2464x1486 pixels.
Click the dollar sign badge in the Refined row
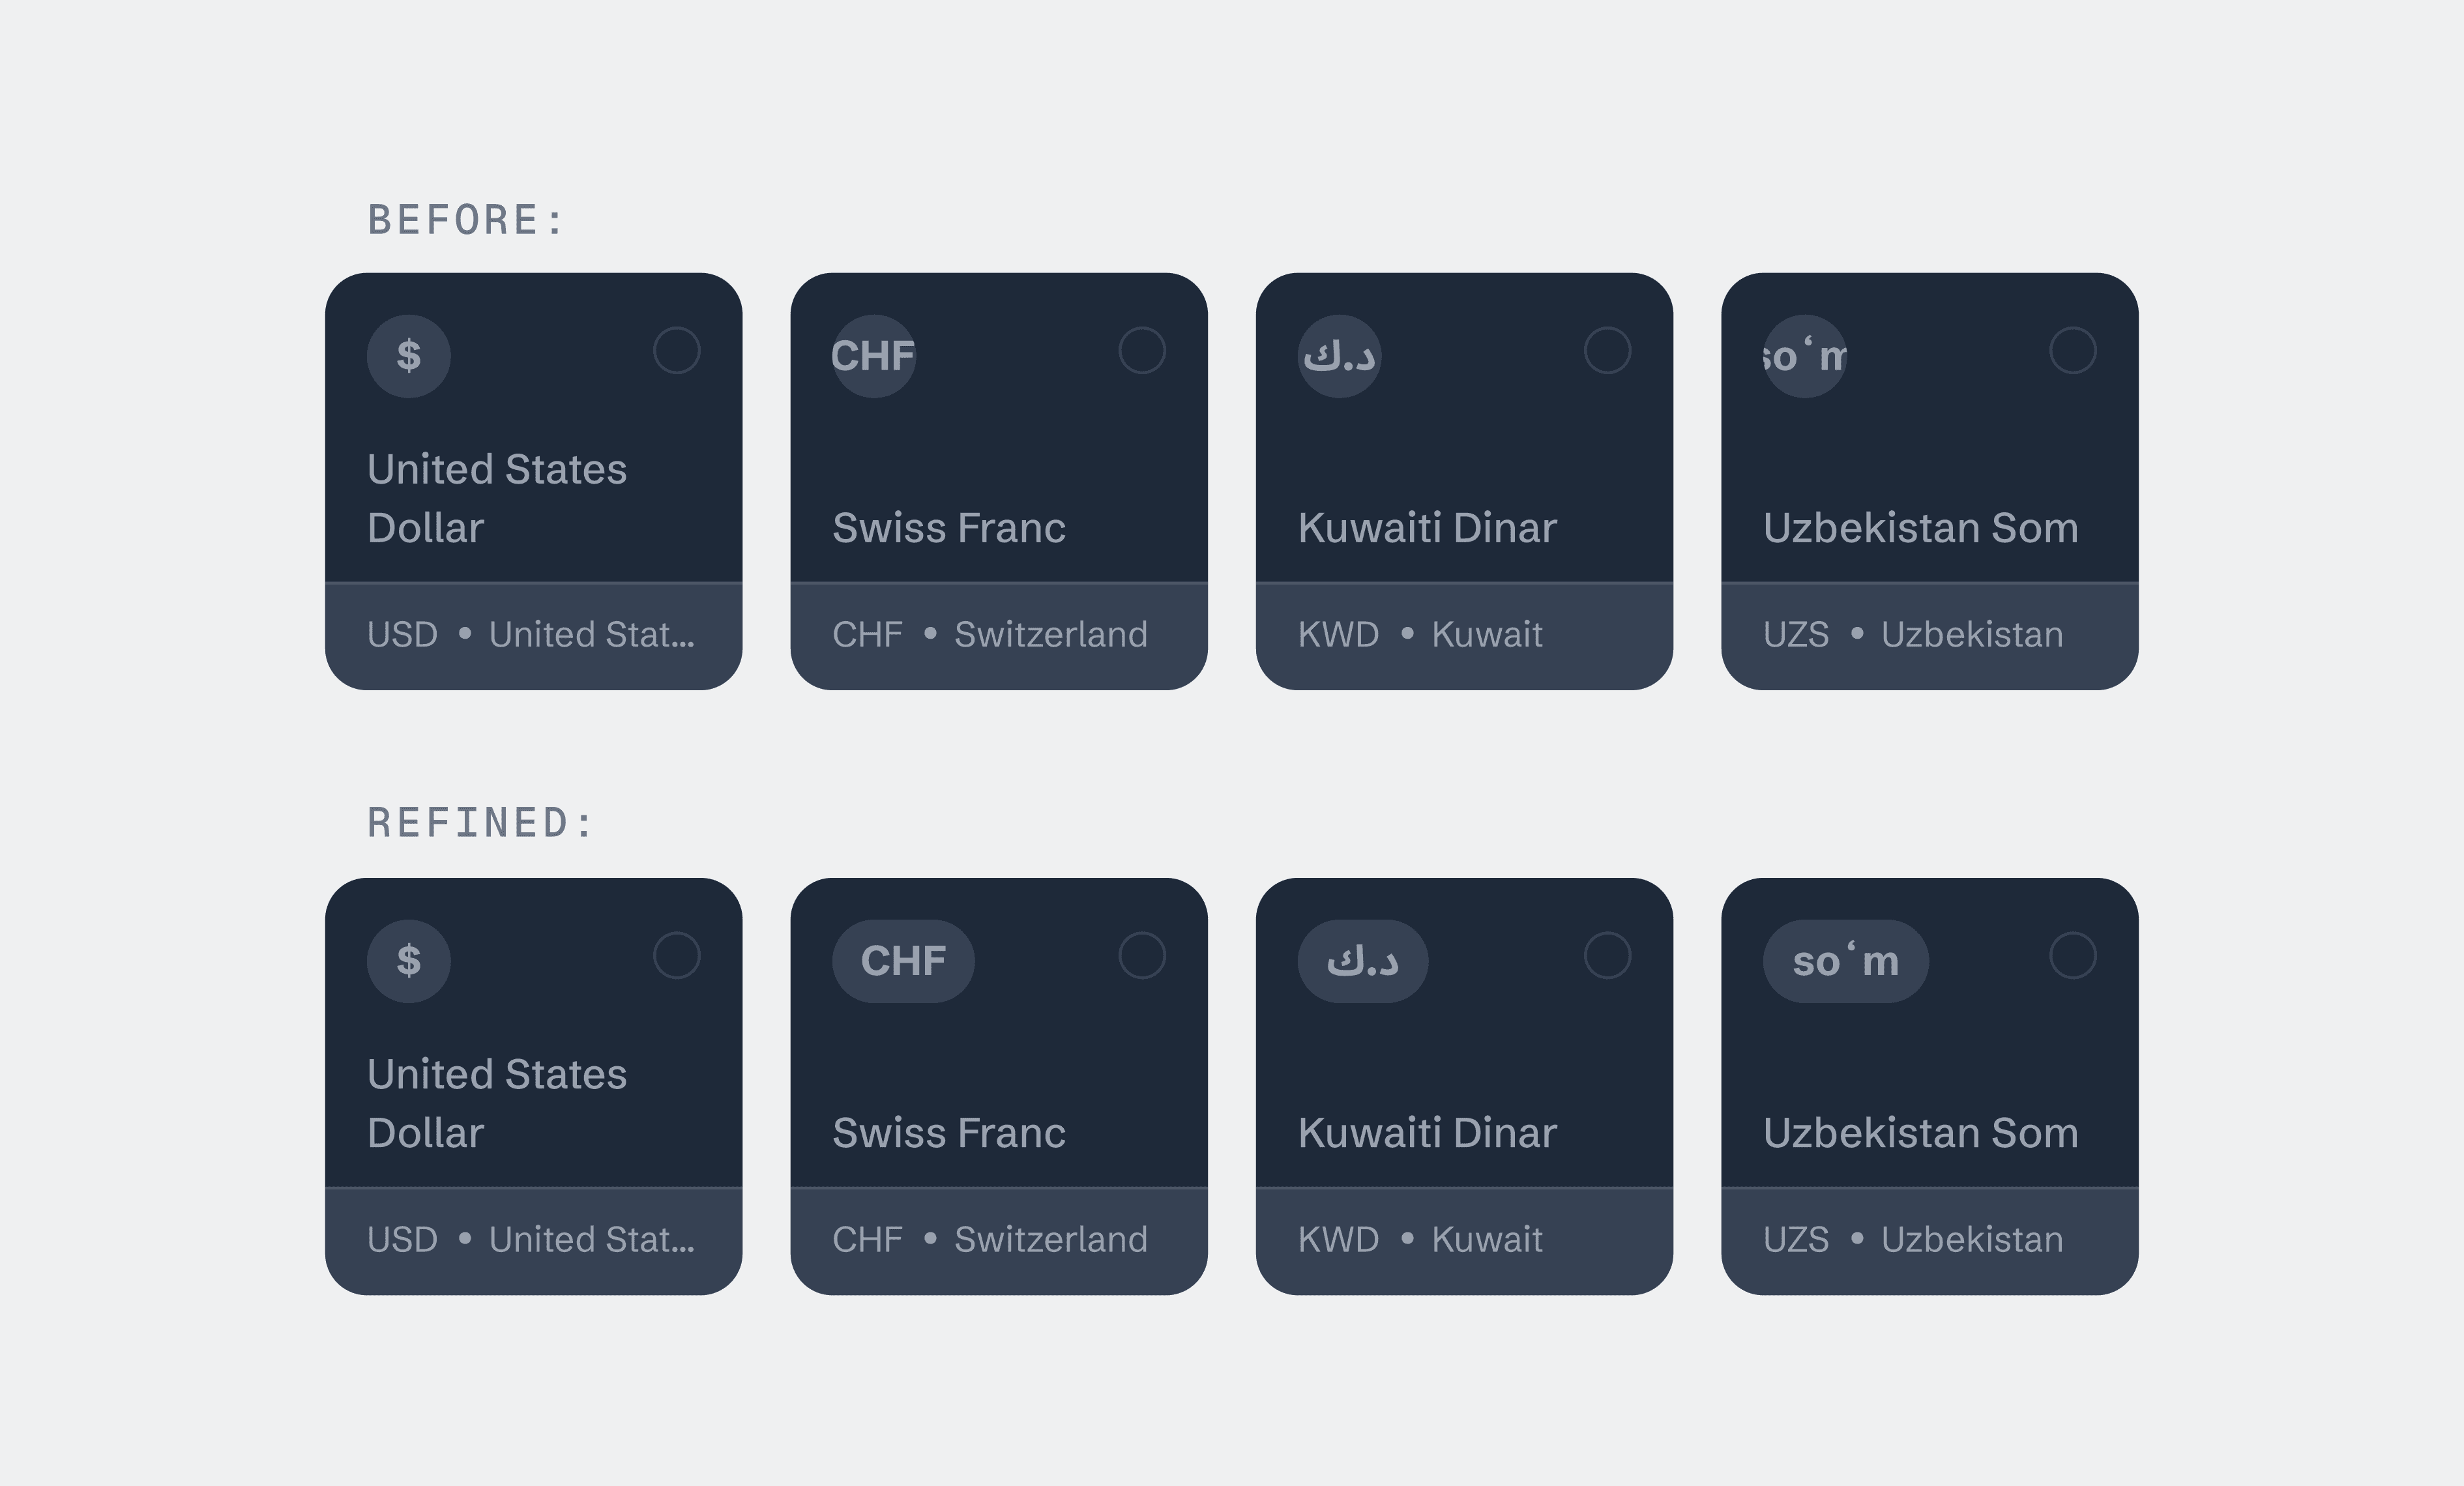[x=408, y=961]
